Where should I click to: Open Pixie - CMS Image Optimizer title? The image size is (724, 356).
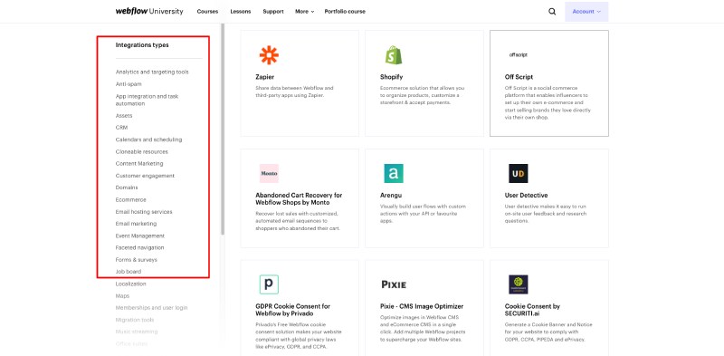(x=422, y=306)
